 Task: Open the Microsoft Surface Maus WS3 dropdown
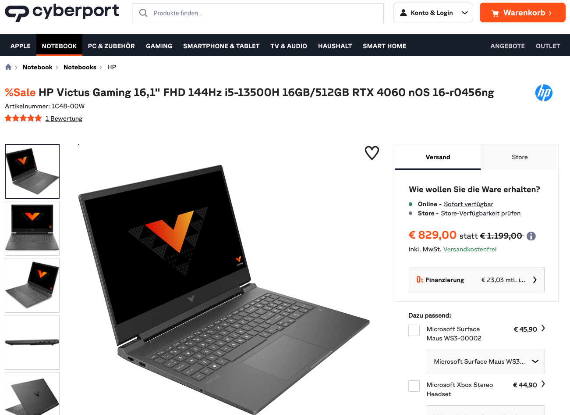(x=486, y=361)
